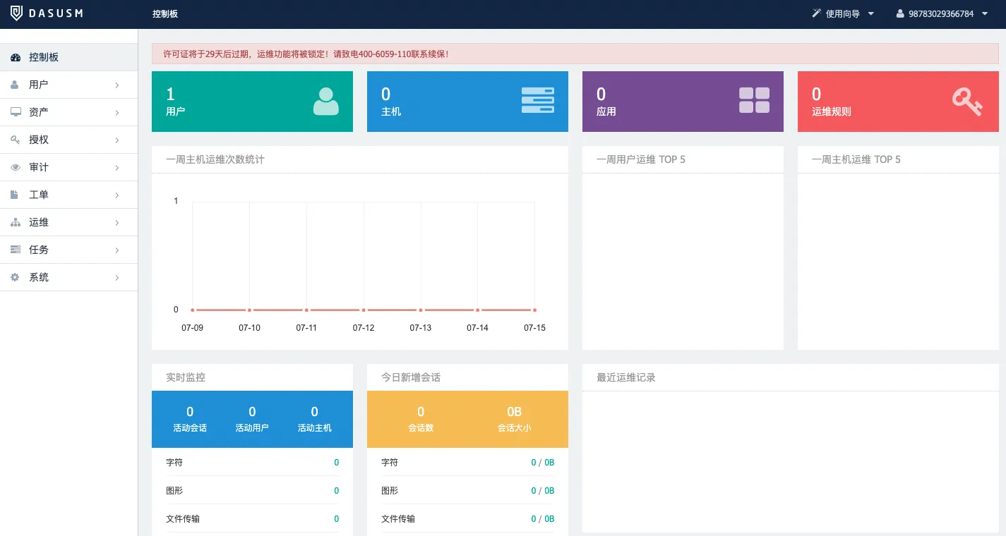Expand the 用户 sidebar submenu arrow
This screenshot has width=1006, height=536.
point(117,85)
